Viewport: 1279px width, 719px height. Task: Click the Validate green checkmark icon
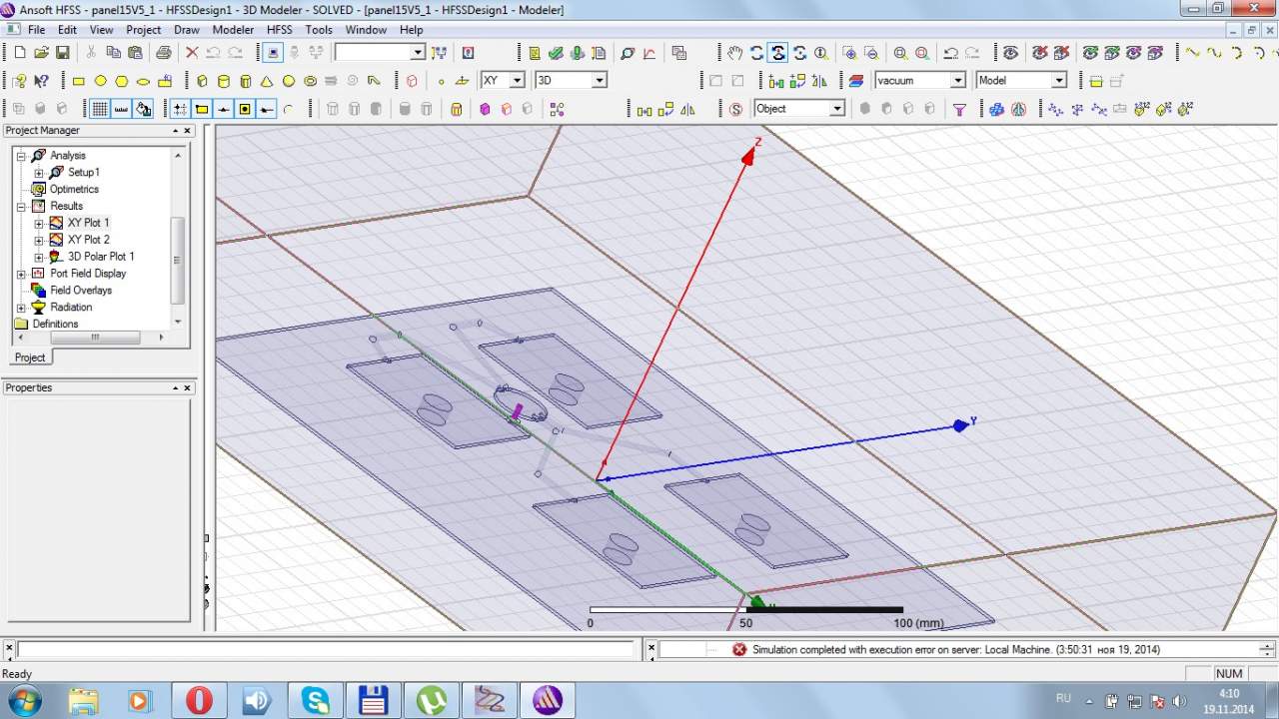[x=556, y=53]
